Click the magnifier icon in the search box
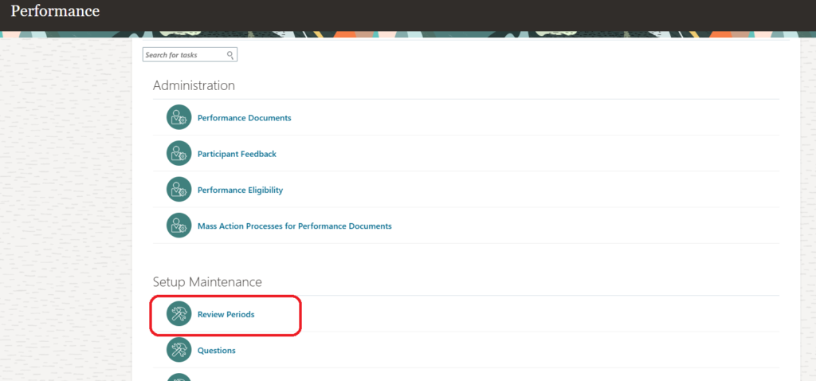Screen dimensions: 816x381 click(x=230, y=55)
